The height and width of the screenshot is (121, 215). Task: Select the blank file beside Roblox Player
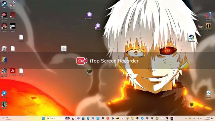(13, 49)
